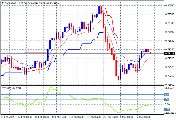Image resolution: width=176 pixels, height=120 pixels.
Task: Open the chart menu triangle beside AUDUSD,H4
Action: tap(3, 3)
